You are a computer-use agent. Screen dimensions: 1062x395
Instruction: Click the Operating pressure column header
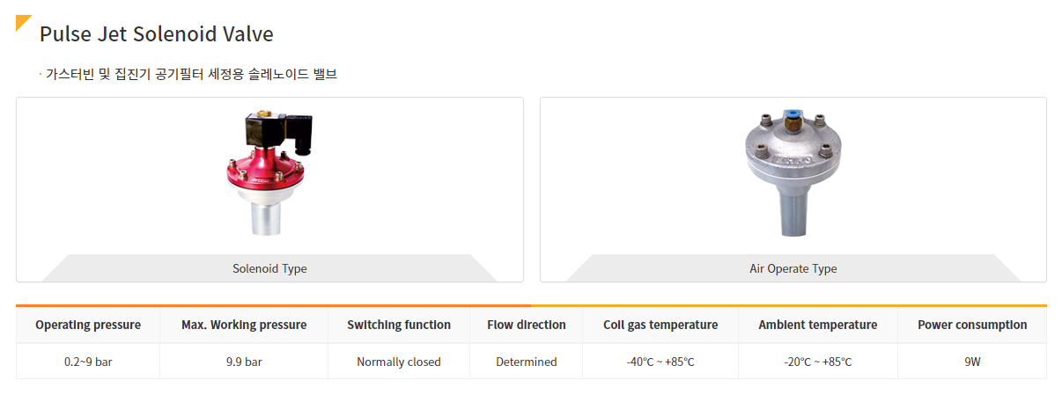point(88,325)
